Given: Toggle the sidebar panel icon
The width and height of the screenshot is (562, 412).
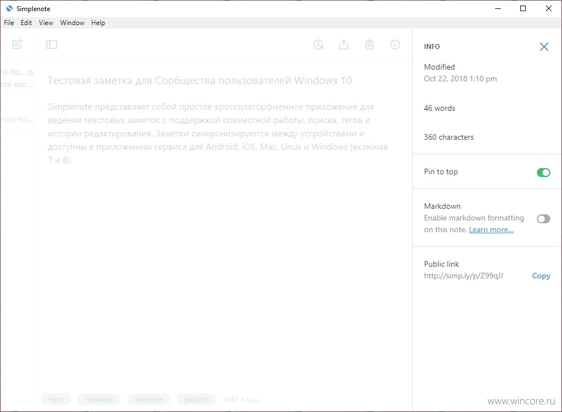Looking at the screenshot, I should point(52,45).
